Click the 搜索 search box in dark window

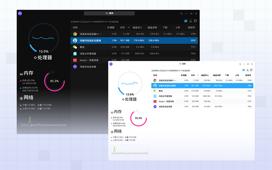[109, 13]
